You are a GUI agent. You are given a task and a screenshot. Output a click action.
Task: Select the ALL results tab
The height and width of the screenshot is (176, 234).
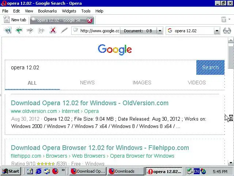[x=32, y=83]
